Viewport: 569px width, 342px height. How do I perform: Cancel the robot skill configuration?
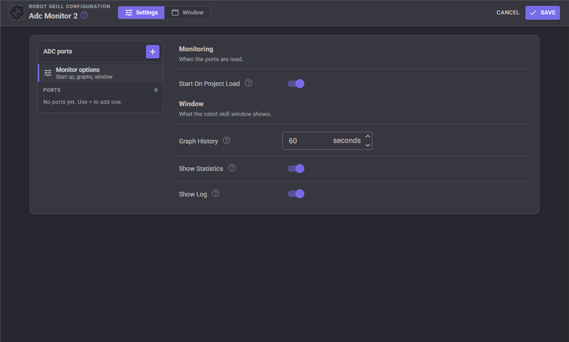pos(508,12)
